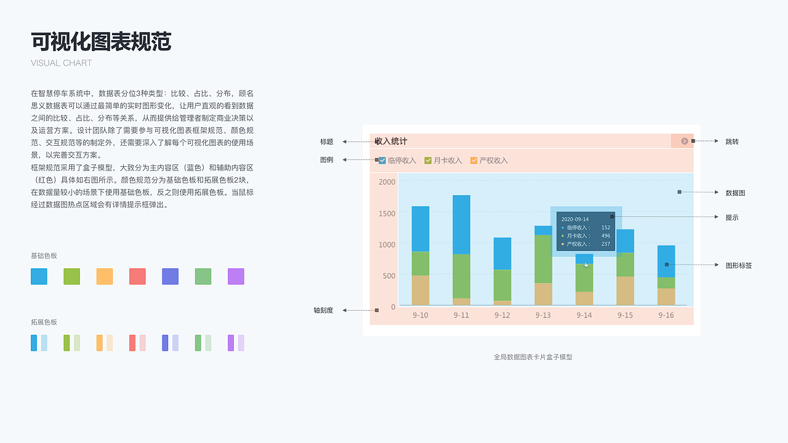Click the 全局数据图表卡片盒子模型 caption link

click(533, 357)
